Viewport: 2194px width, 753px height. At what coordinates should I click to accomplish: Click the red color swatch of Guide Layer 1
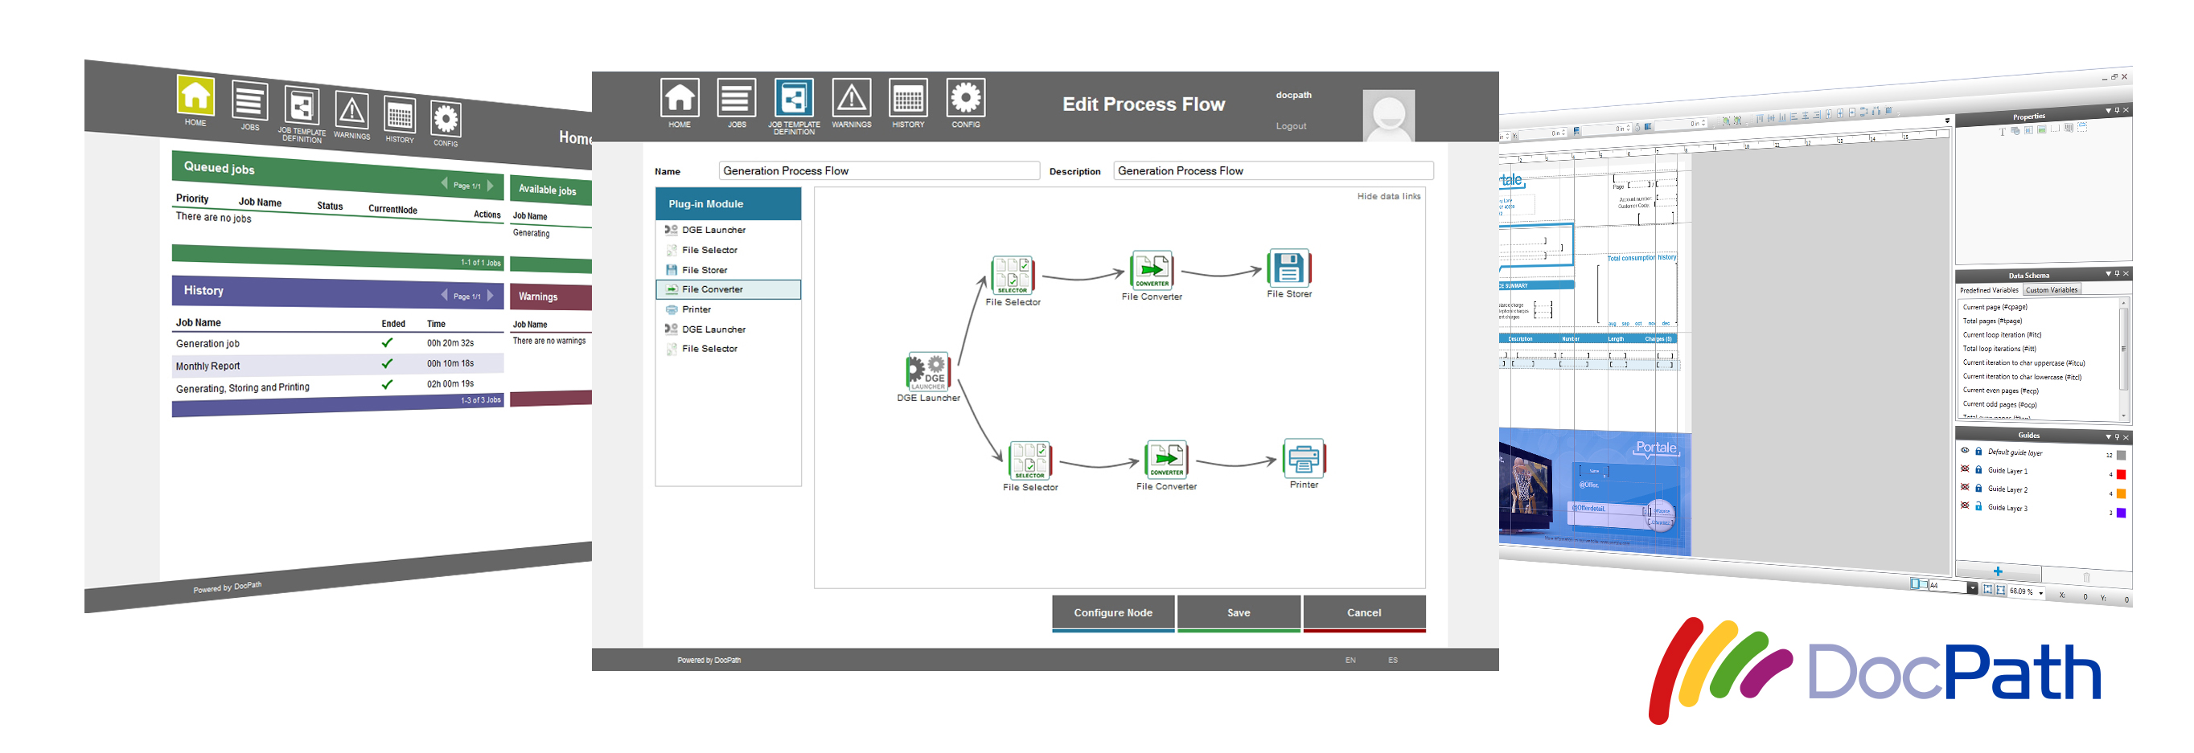pyautogui.click(x=2121, y=475)
